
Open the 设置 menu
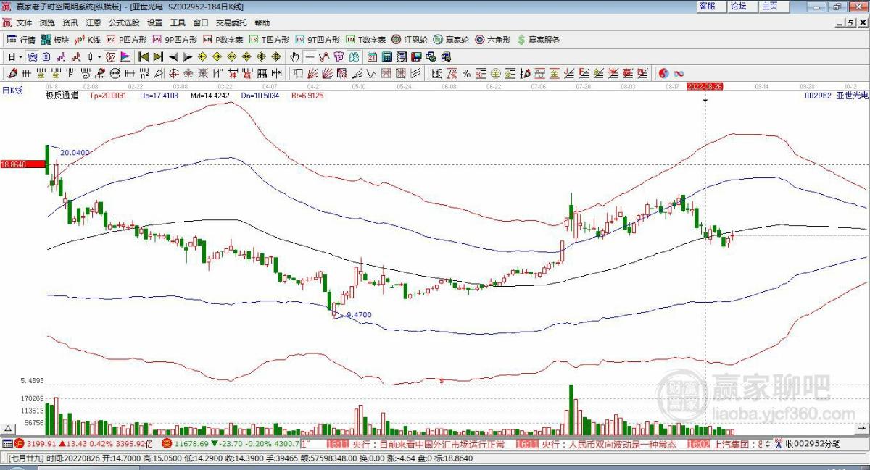coord(155,22)
